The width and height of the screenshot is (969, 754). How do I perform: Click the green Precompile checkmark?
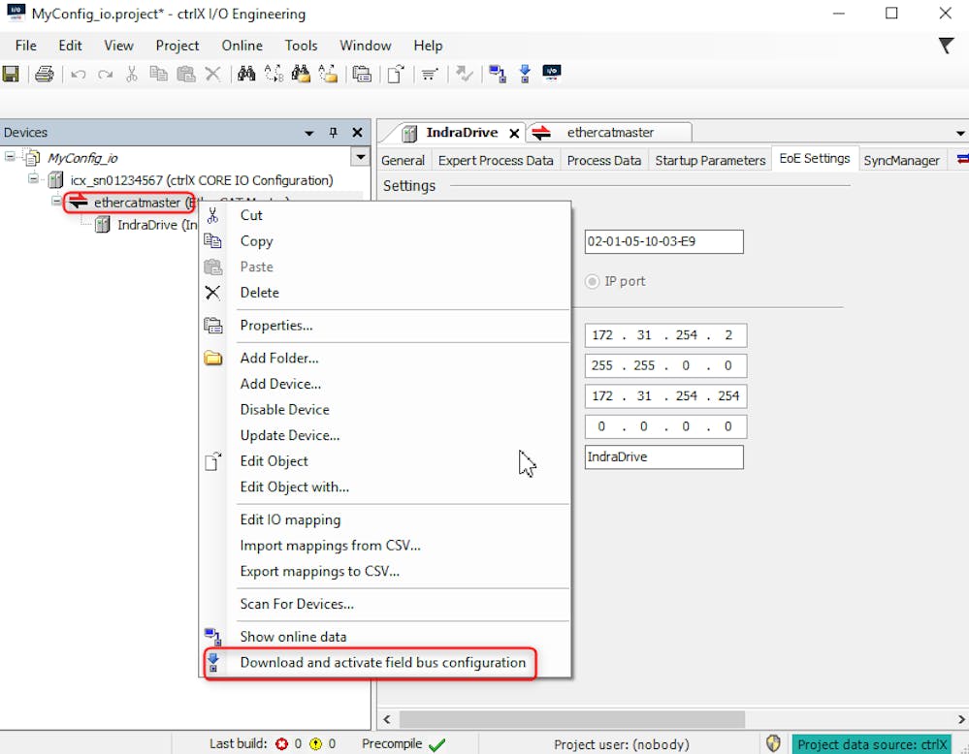pyautogui.click(x=436, y=744)
